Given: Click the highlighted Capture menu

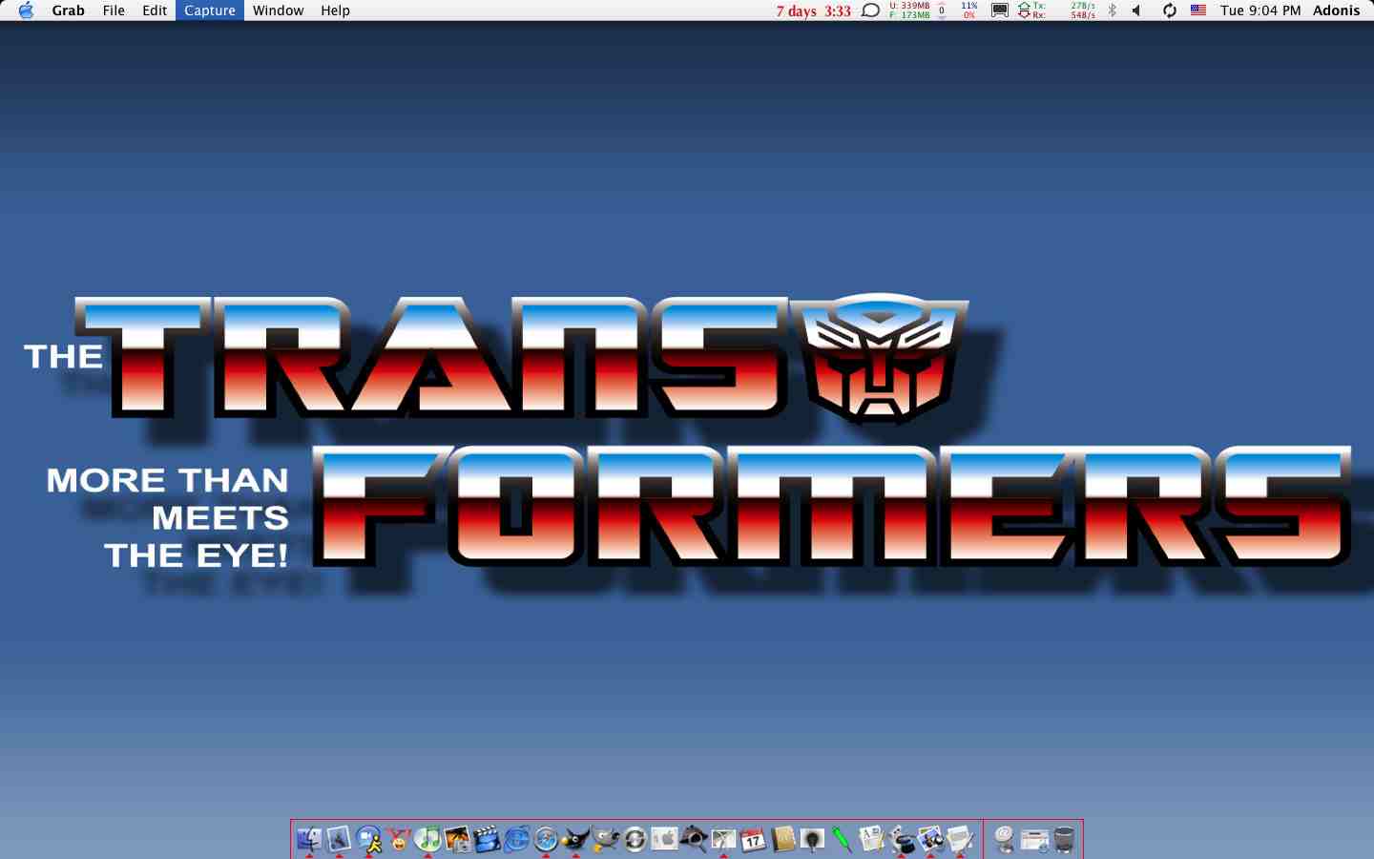Looking at the screenshot, I should [210, 10].
